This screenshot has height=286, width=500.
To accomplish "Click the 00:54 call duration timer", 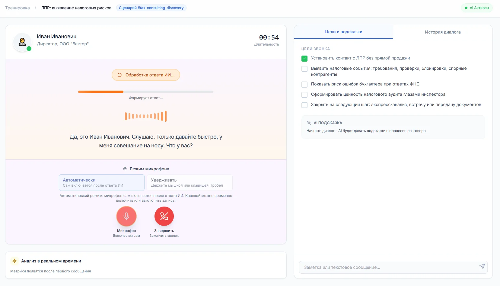I will click(269, 37).
